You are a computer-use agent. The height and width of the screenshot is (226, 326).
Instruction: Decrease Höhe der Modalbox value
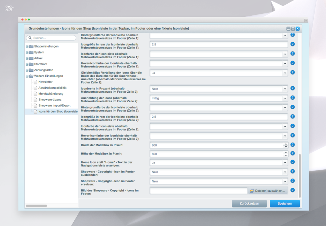coord(286,155)
